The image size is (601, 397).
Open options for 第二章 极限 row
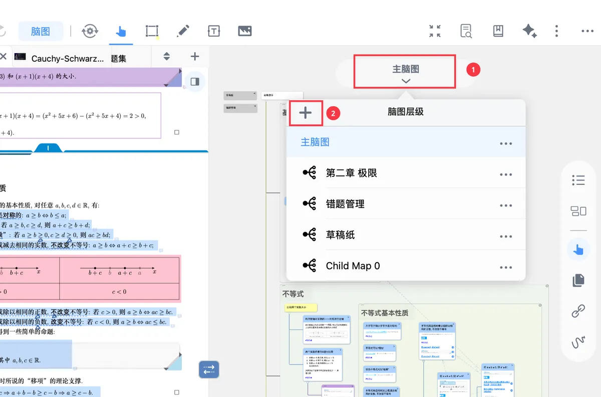[506, 174]
